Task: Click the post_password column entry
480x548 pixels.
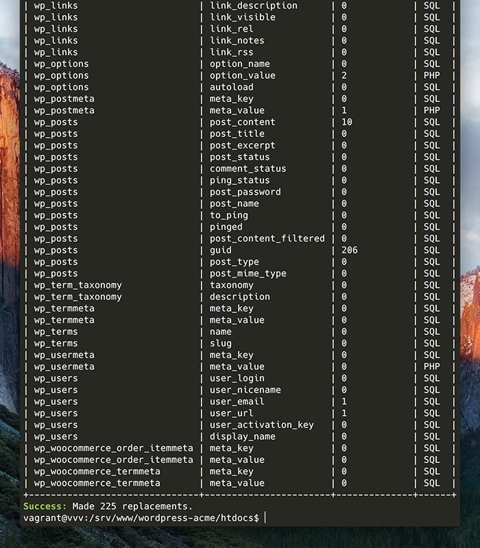Action: [245, 192]
